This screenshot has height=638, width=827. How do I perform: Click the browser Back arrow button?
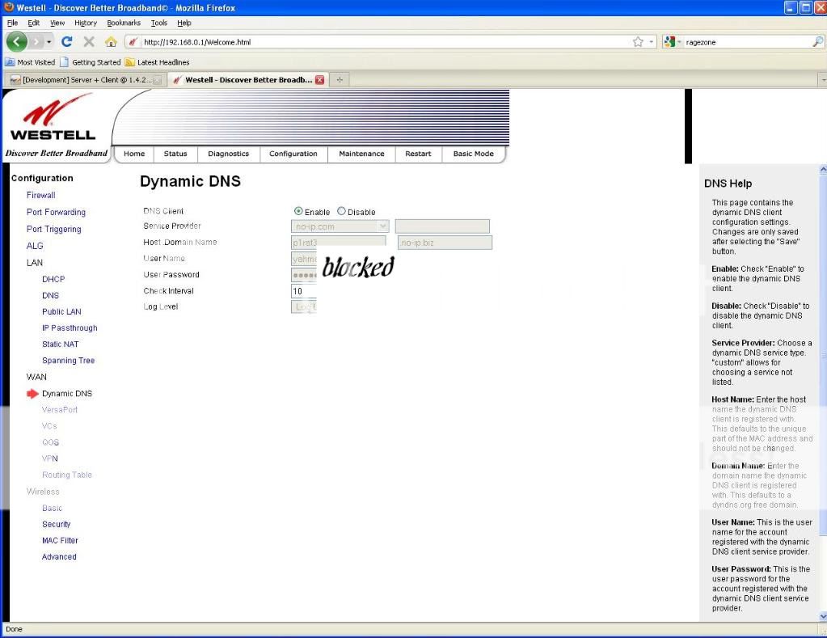click(17, 41)
